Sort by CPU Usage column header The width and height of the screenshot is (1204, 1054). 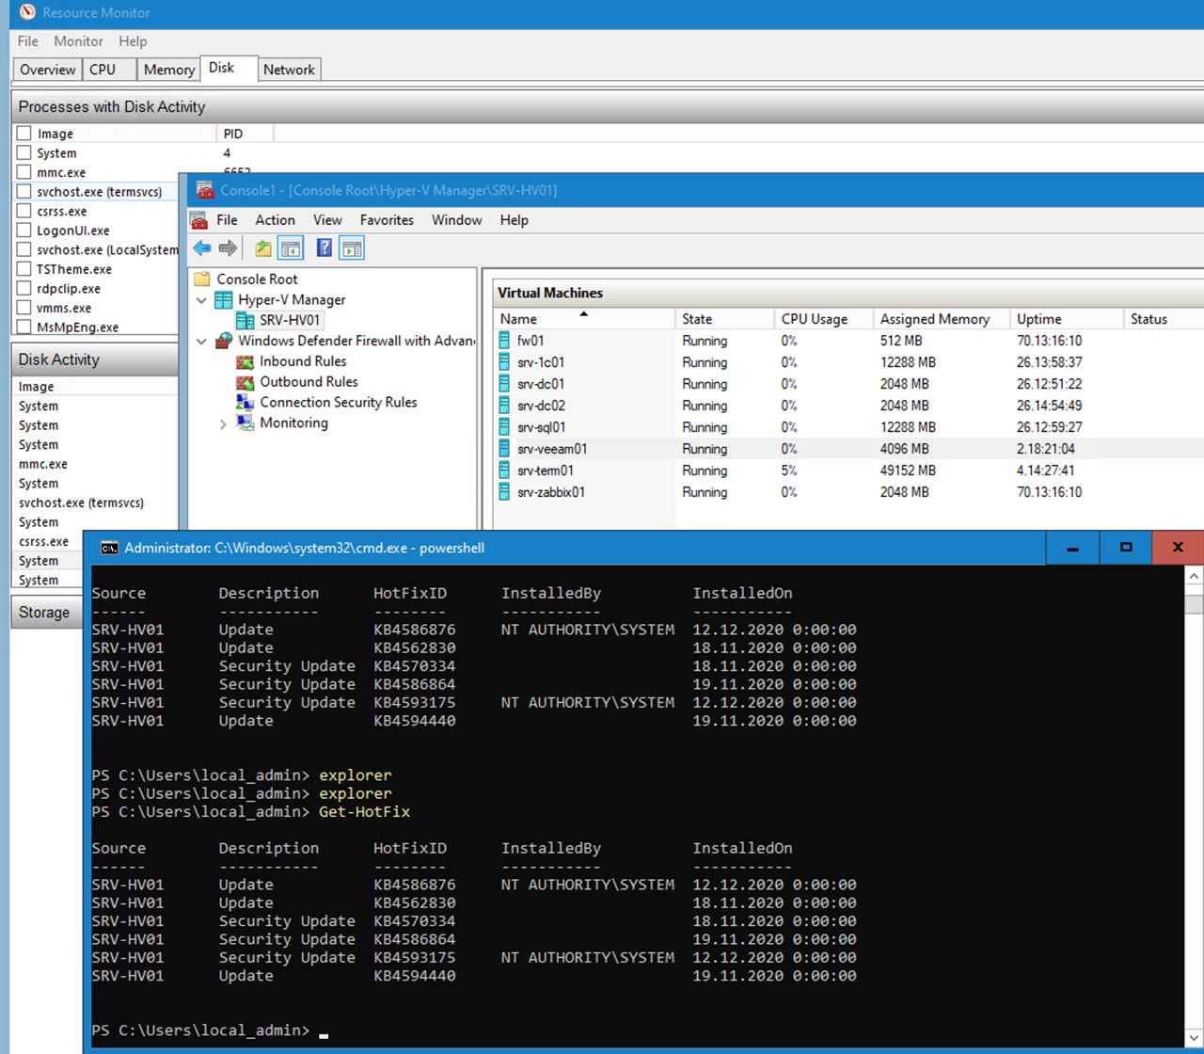click(x=824, y=319)
